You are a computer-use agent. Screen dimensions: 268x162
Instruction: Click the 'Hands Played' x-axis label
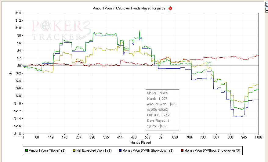pos(141,142)
